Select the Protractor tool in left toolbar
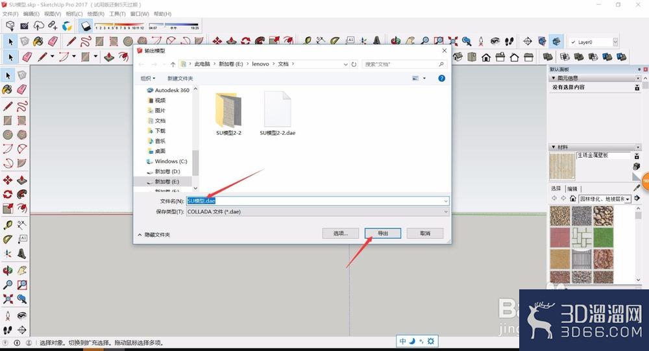This screenshot has height=351, width=649. tap(7, 239)
